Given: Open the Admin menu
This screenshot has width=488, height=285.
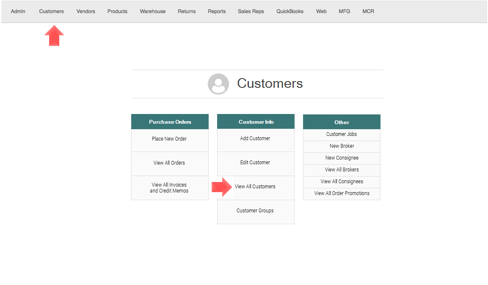Looking at the screenshot, I should (18, 11).
